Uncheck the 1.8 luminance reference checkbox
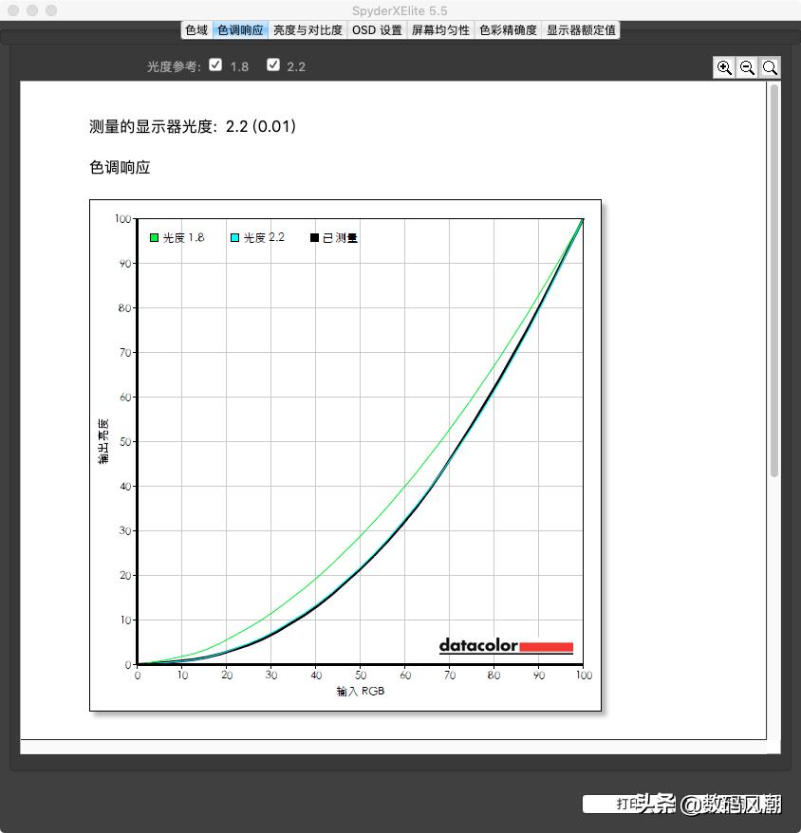 215,65
